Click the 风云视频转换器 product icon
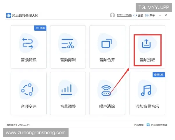This screenshot has height=140, width=175. pyautogui.click(x=148, y=125)
